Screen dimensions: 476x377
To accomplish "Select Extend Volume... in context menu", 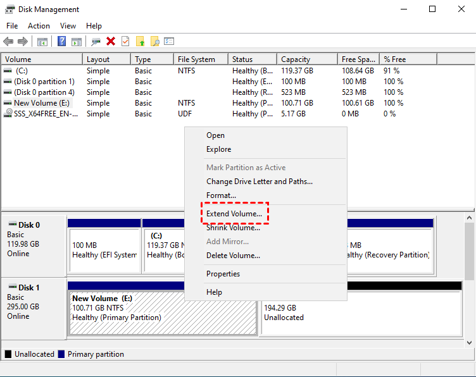I will pos(266,214).
